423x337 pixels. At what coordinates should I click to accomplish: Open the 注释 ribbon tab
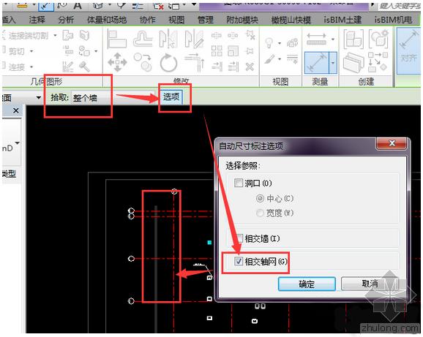tap(37, 20)
